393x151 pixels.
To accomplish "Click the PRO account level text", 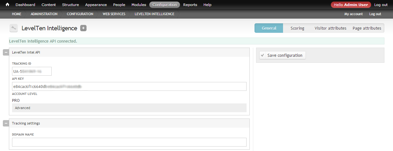I will 16,101.
